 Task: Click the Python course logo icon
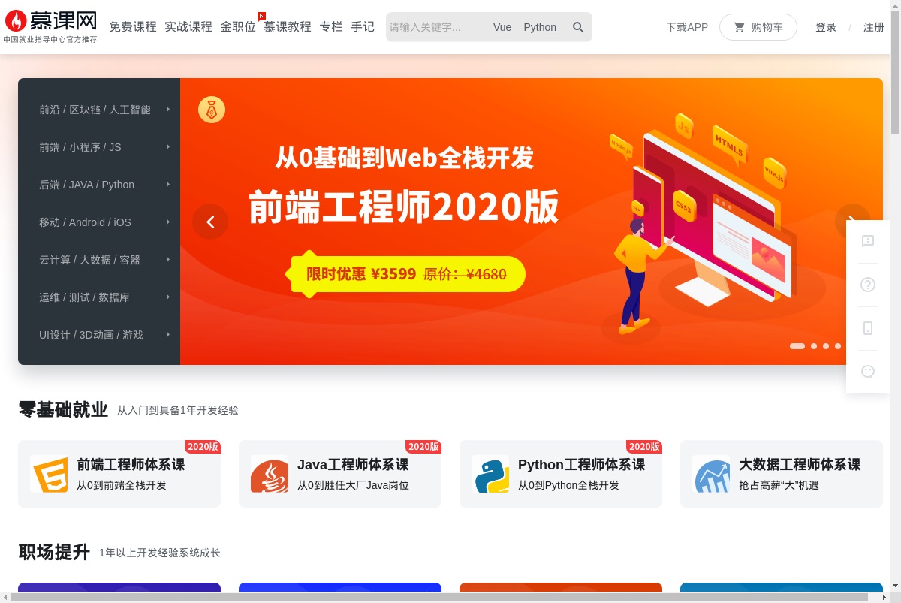490,474
